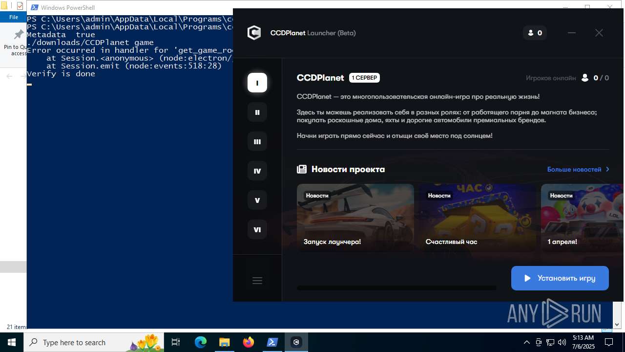The image size is (625, 352).
Task: Show hidden system tray icons
Action: [x=526, y=342]
